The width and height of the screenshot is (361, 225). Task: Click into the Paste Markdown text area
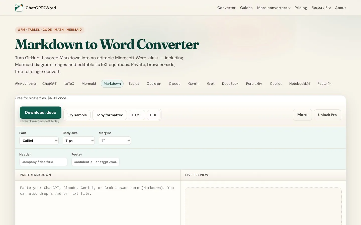pos(98,203)
